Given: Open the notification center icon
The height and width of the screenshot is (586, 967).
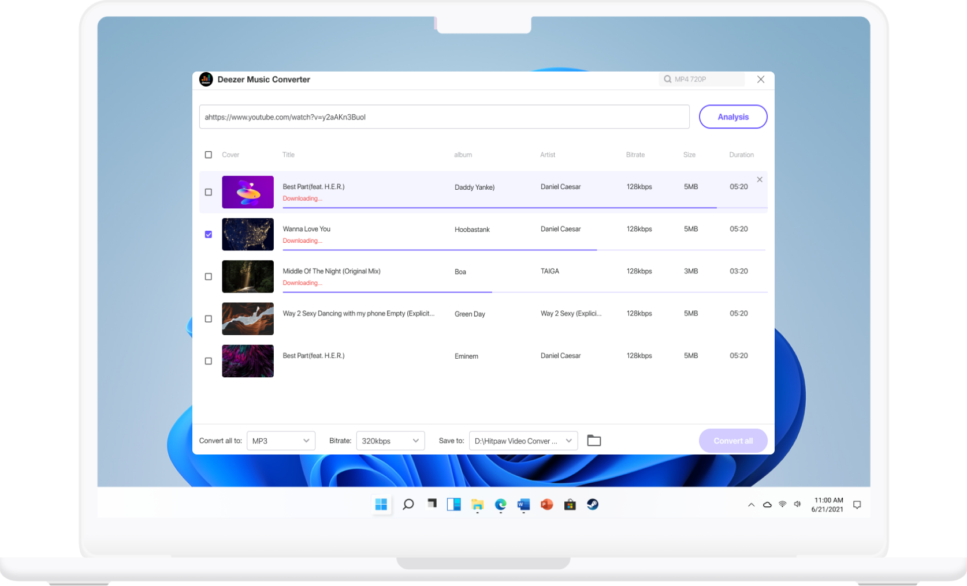Looking at the screenshot, I should click(857, 505).
